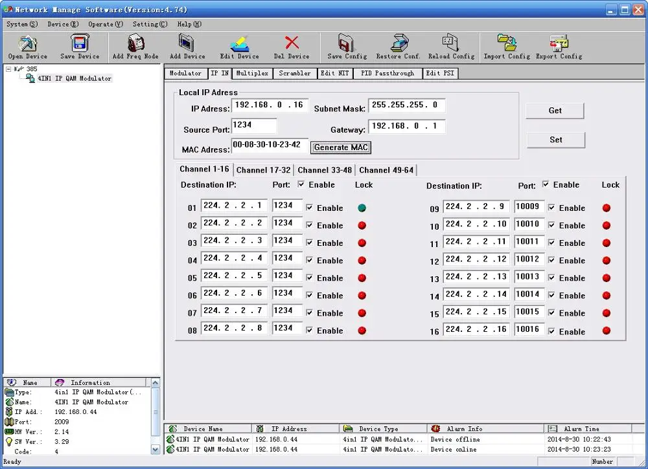Switch to the Channel 17-32 tab
The image size is (648, 469).
tap(262, 170)
